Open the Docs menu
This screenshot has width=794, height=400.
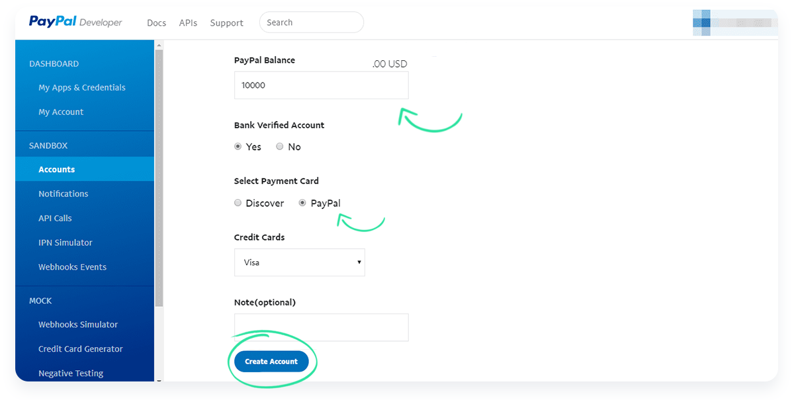[x=156, y=22]
